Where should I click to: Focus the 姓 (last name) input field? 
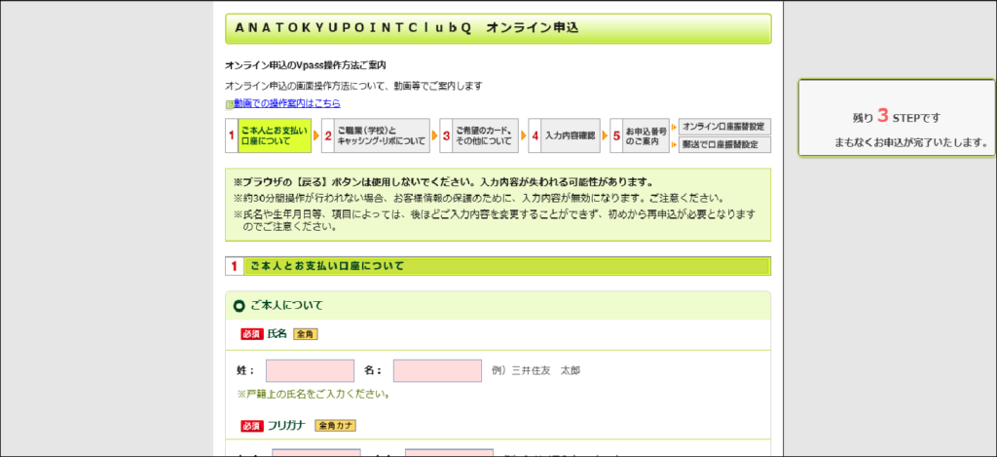click(x=311, y=370)
